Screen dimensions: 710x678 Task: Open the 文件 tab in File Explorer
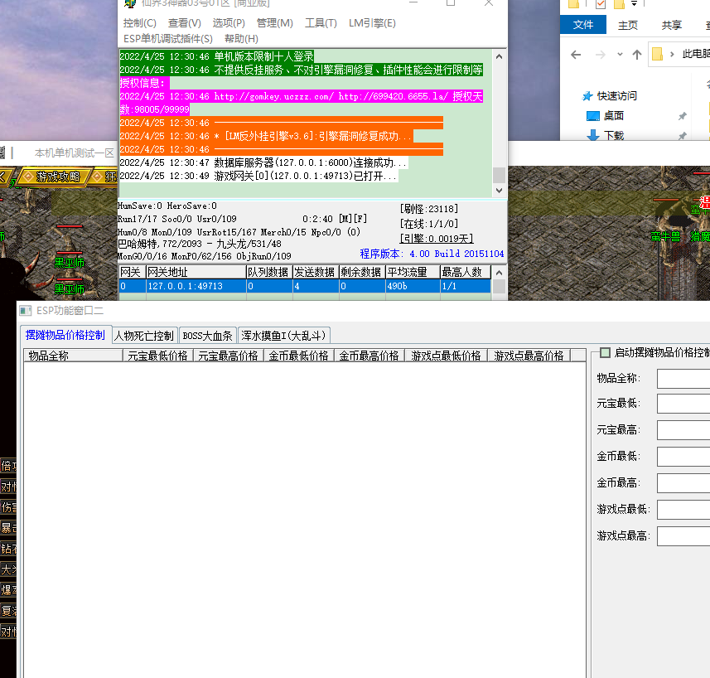tap(583, 25)
